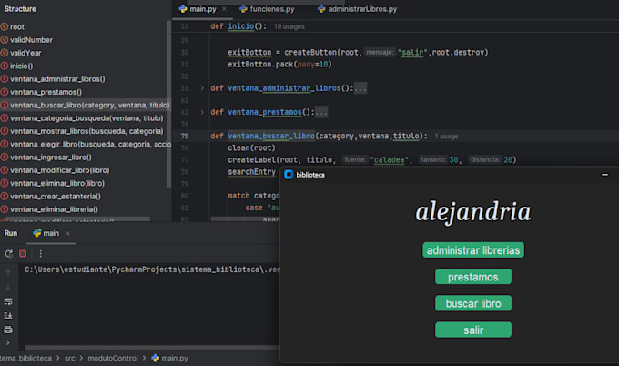Click the '19 usages' hint beside inicio
Viewport: 619px width, 366px height.
click(x=289, y=26)
